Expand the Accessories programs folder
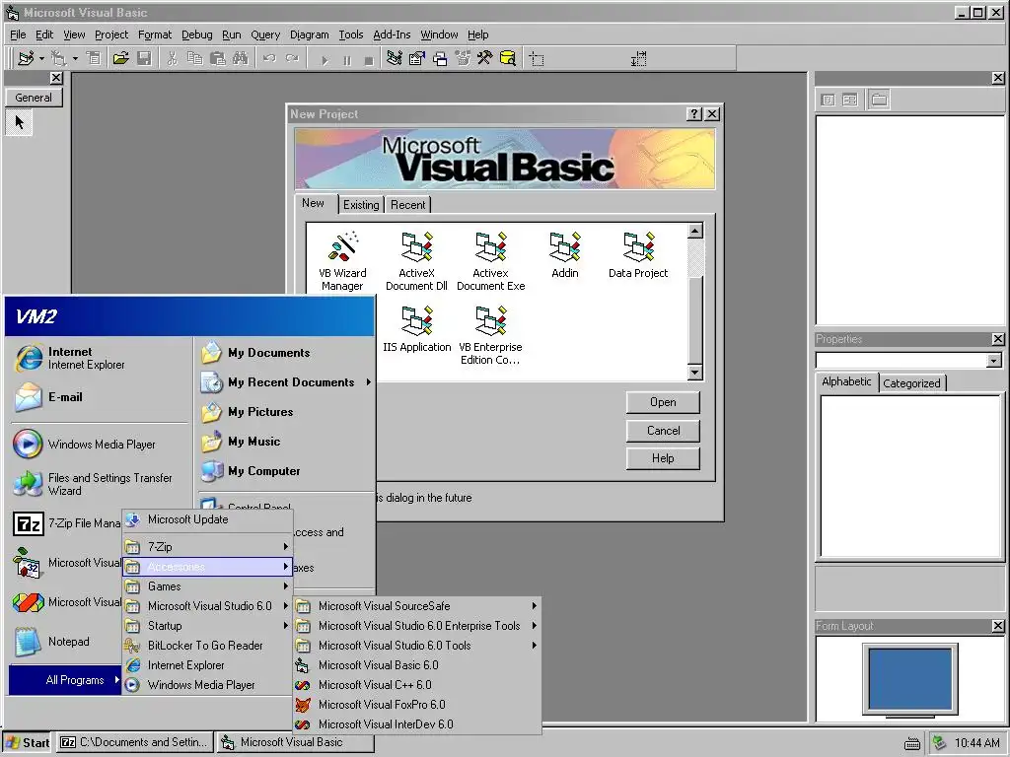The height and width of the screenshot is (757, 1010). tap(207, 567)
